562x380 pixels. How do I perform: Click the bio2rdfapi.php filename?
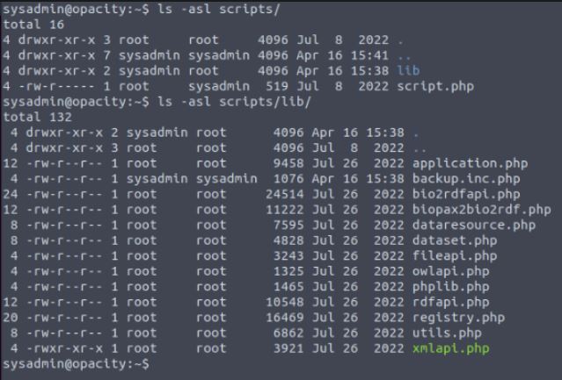pos(466,194)
